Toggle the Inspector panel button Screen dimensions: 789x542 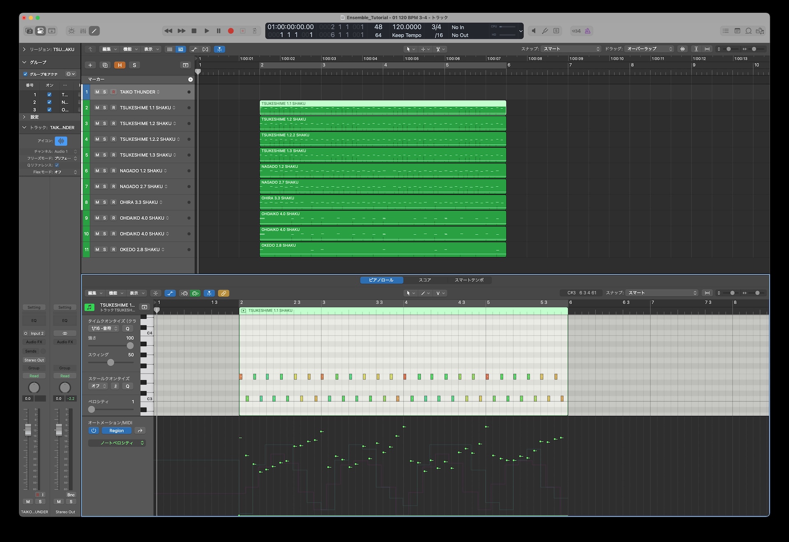[40, 31]
